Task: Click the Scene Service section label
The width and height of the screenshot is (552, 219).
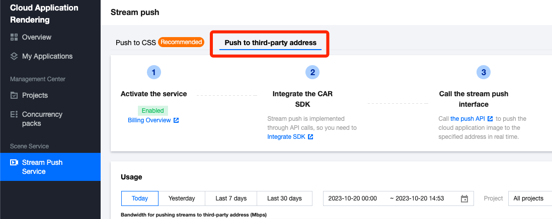Action: point(29,146)
